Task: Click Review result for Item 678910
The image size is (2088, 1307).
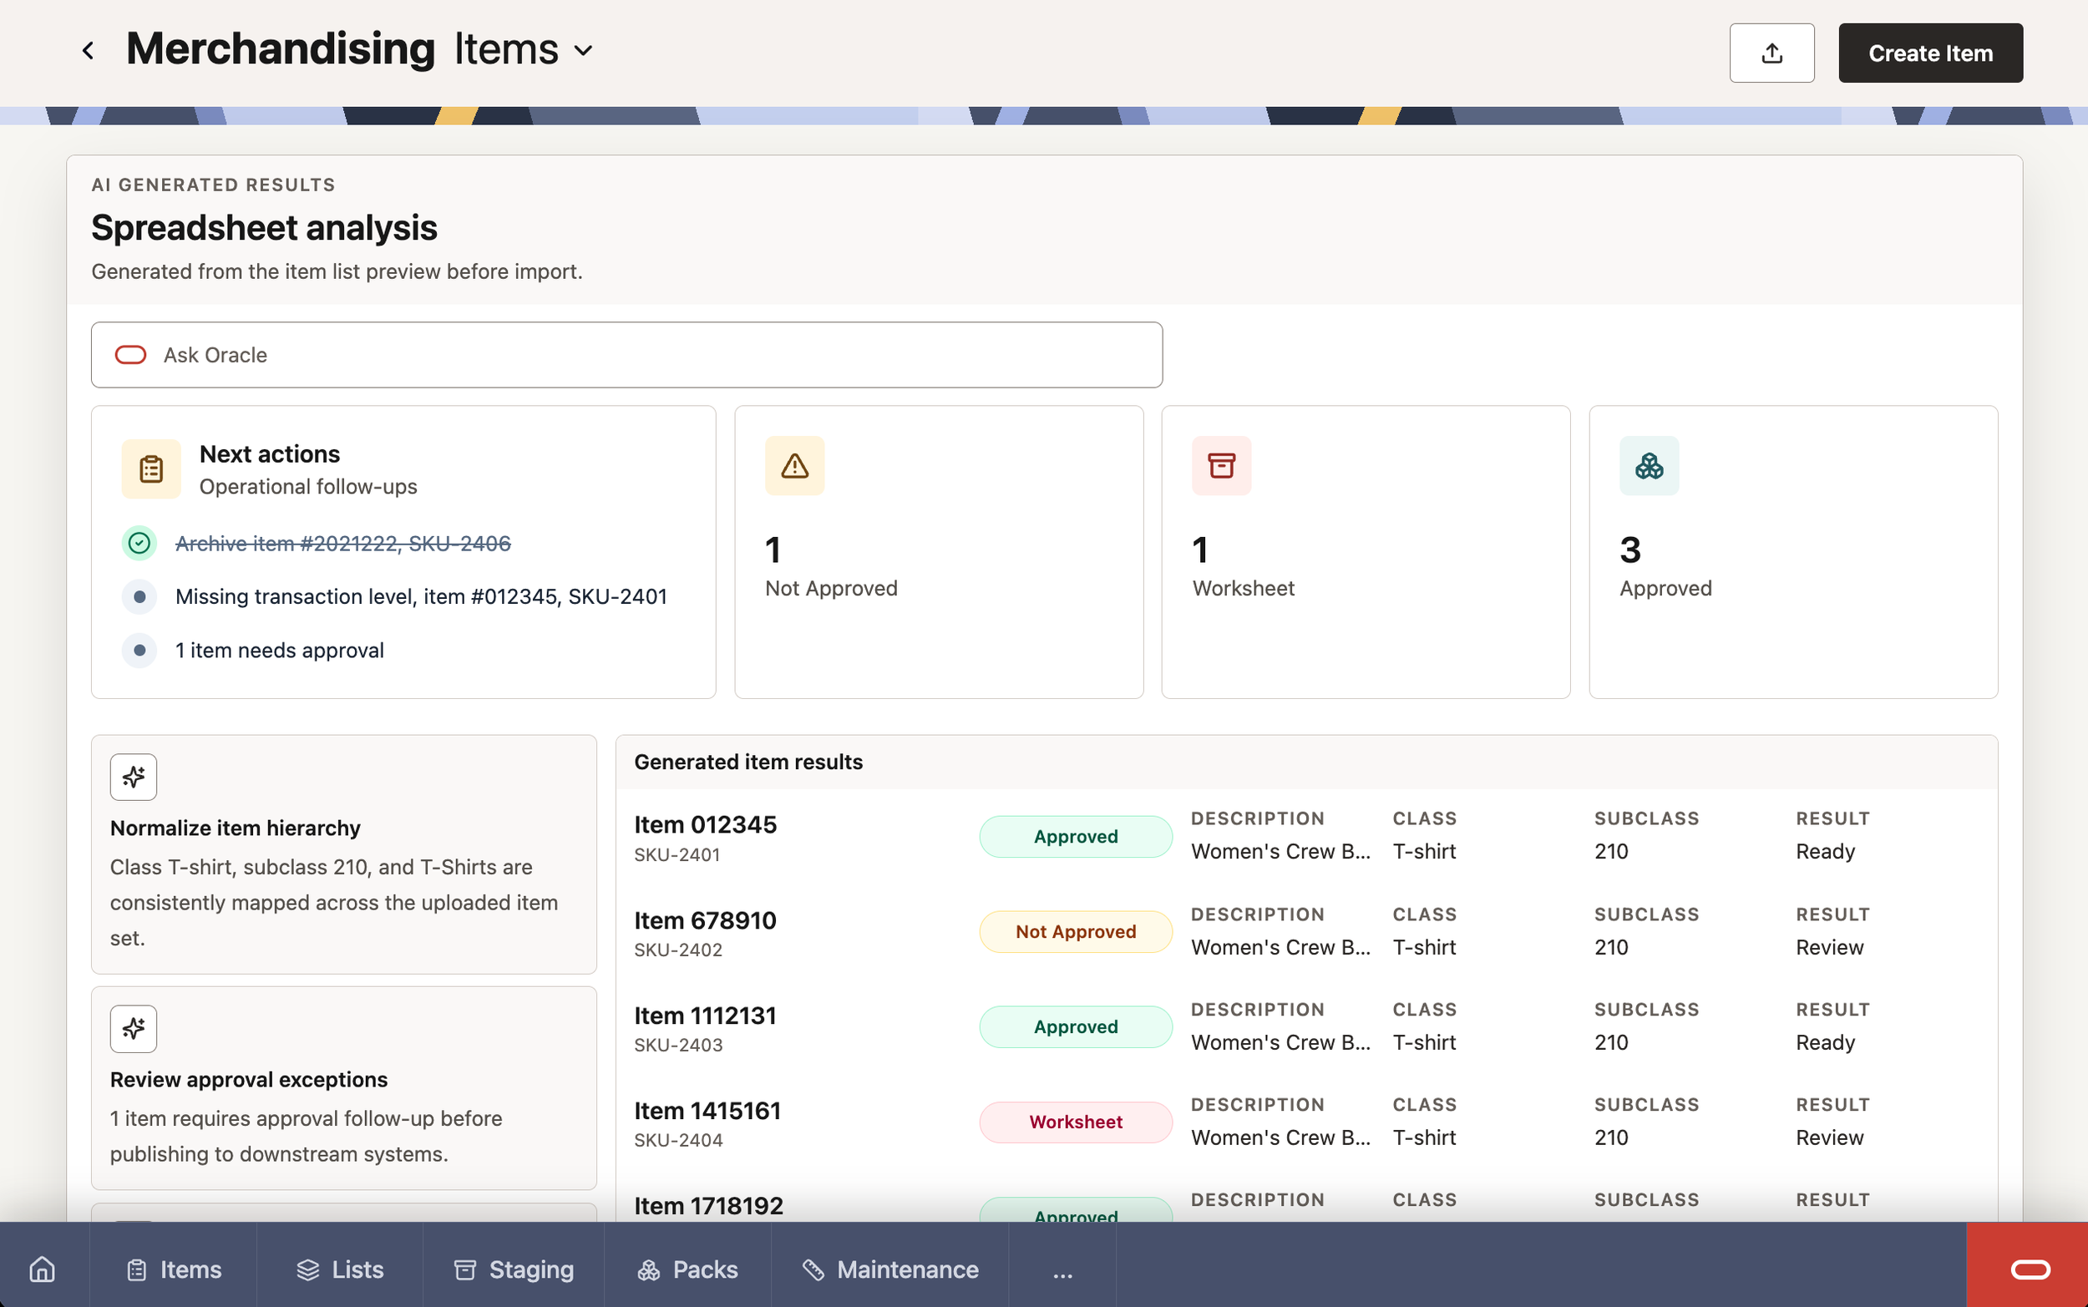Action: coord(1829,946)
